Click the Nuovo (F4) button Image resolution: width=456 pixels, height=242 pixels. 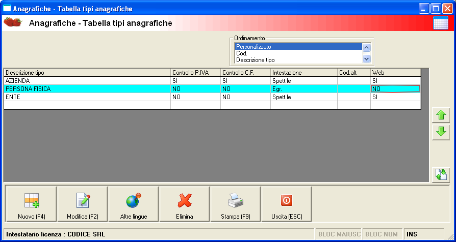pyautogui.click(x=31, y=204)
